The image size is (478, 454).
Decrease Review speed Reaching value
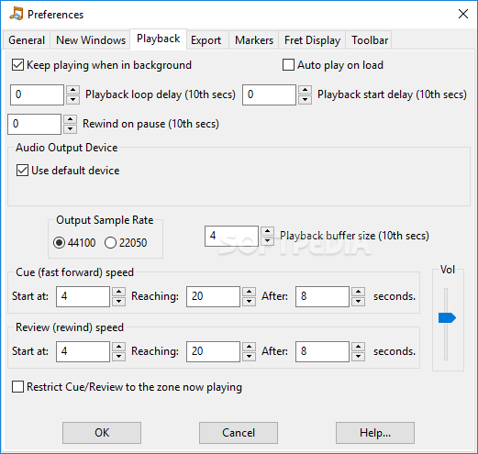(249, 357)
